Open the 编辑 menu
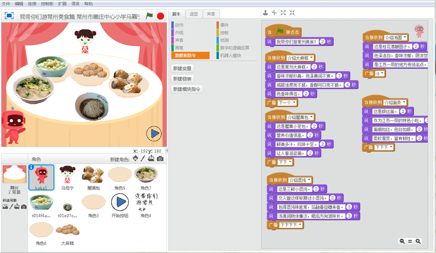The image size is (436, 253). click(x=19, y=3)
